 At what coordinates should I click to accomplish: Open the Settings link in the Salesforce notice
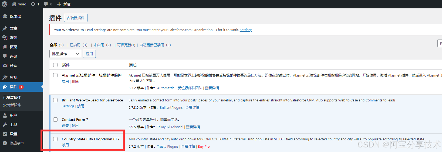[246, 30]
